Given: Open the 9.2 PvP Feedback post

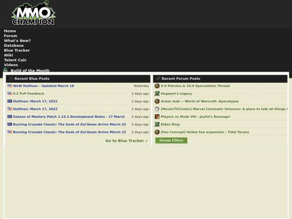Looking at the screenshot, I should (29, 93).
